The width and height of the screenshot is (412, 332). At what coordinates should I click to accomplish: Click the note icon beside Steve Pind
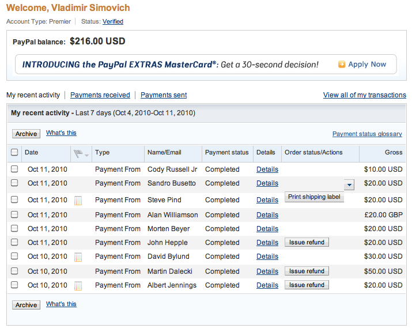pyautogui.click(x=78, y=201)
